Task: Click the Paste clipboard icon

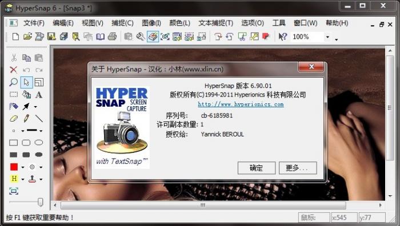Action: 39,58
